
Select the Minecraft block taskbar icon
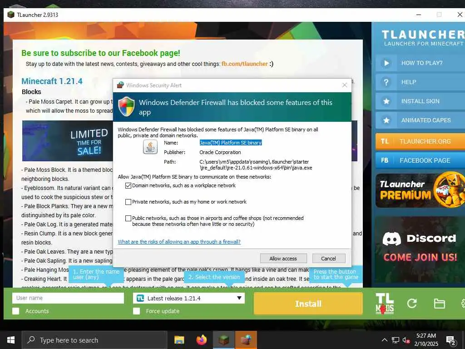223,340
